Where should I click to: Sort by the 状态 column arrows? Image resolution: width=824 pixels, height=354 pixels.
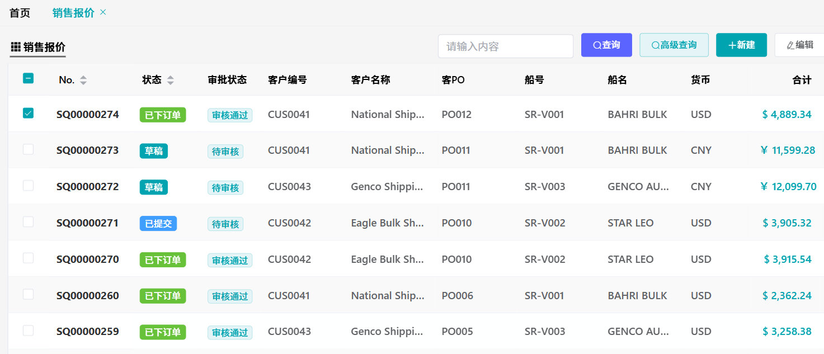tap(170, 80)
